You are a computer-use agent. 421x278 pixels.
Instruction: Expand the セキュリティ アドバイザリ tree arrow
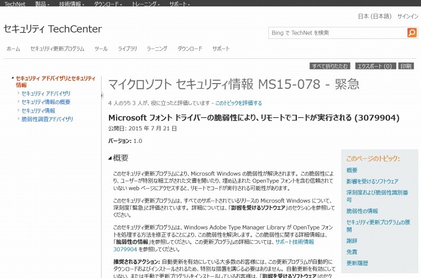[x=18, y=93]
